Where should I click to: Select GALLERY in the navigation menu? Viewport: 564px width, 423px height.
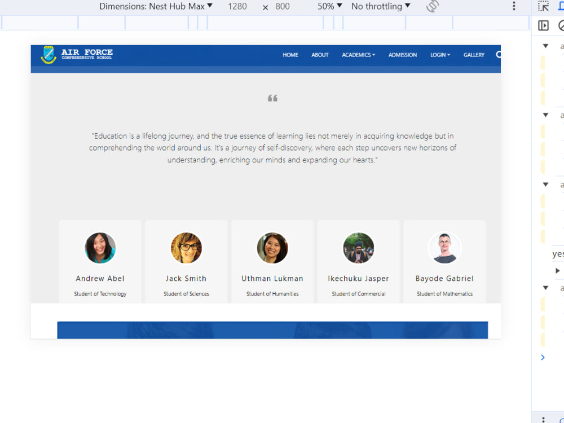coord(474,55)
